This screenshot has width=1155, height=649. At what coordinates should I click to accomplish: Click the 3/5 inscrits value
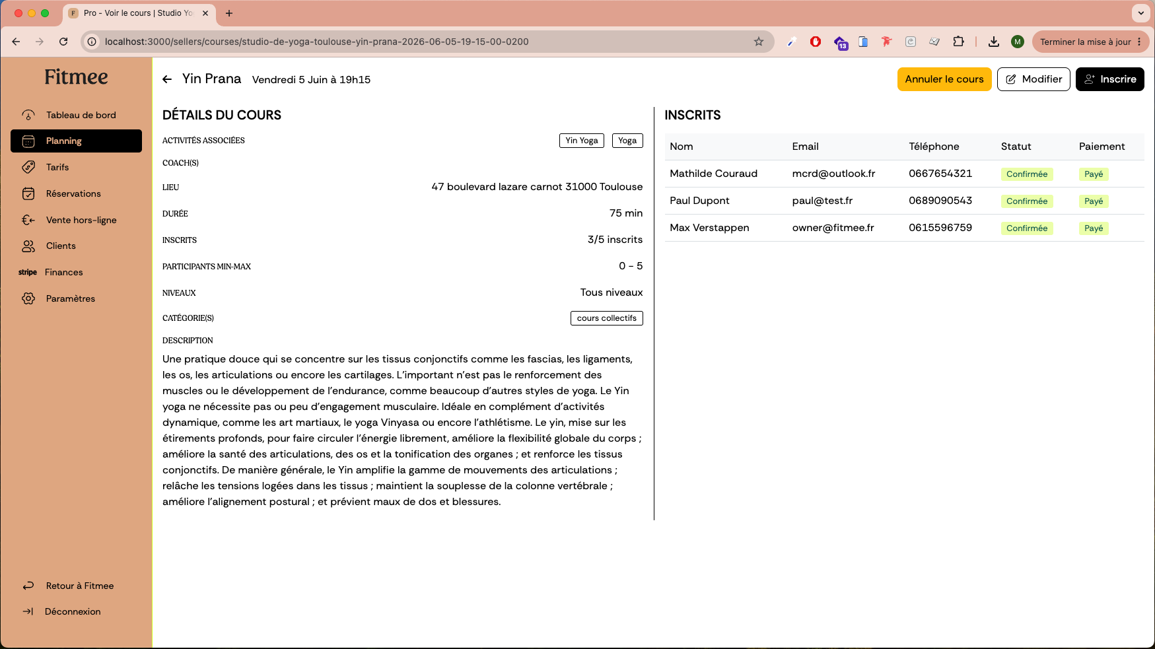coord(615,240)
